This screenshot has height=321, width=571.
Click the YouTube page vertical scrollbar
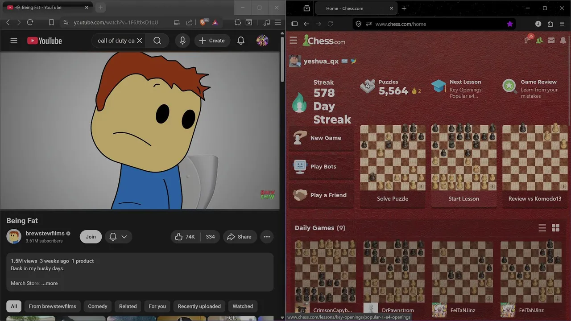(x=282, y=60)
